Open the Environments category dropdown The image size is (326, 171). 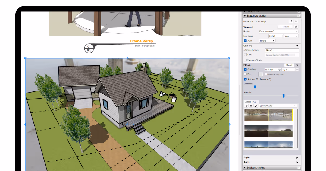coord(278,106)
